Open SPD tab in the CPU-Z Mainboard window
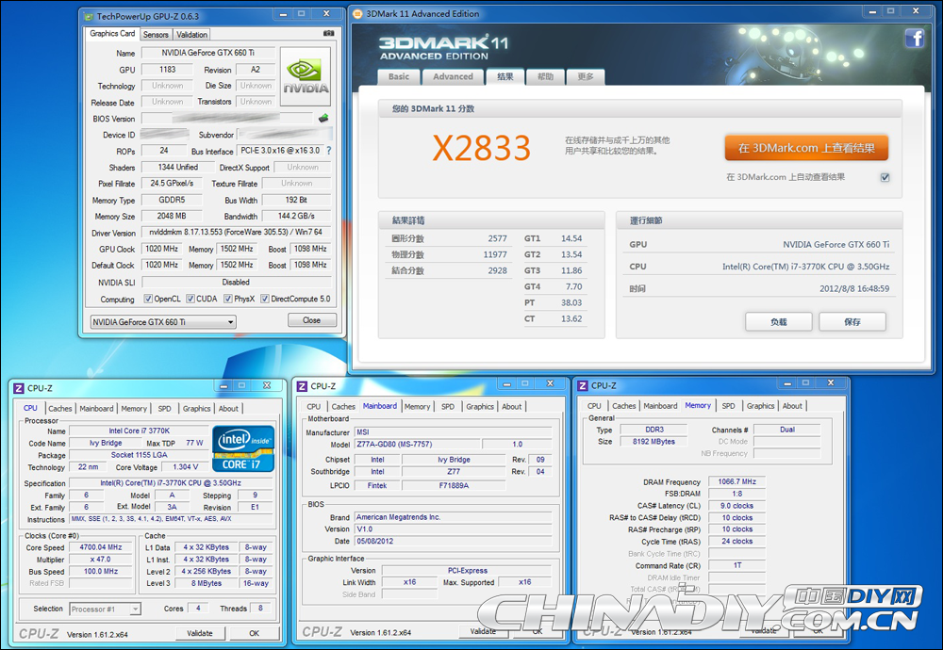 click(x=448, y=407)
